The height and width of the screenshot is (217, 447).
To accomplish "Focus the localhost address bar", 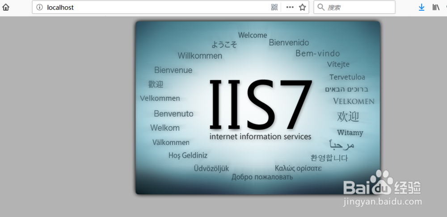I will (x=170, y=8).
